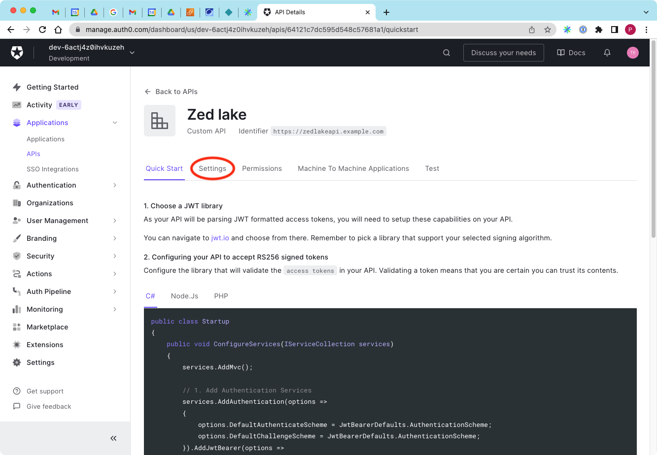This screenshot has width=657, height=455.
Task: Open the Applications sub-item in sidebar
Action: point(45,139)
